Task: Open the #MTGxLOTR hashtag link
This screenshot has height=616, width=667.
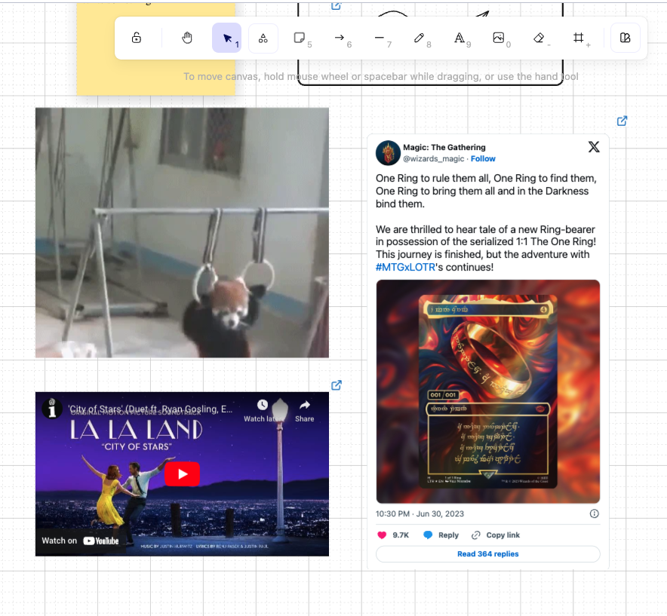Action: point(405,267)
